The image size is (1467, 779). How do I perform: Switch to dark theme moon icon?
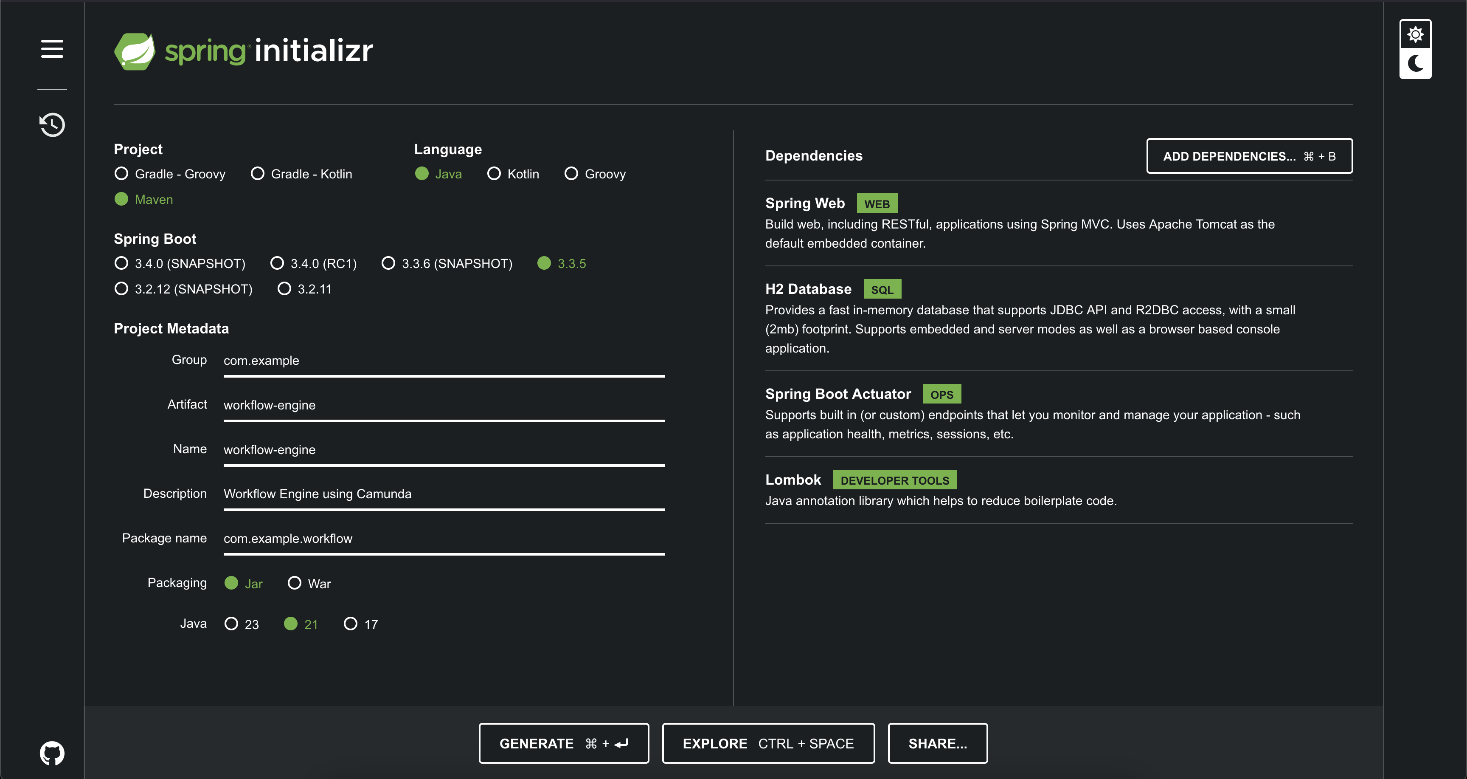click(1415, 63)
